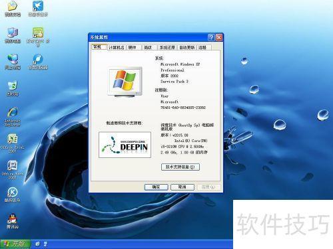This screenshot has height=249, width=333.
Task: Launch the Internet Explorer desktop icon
Action: coord(13,117)
